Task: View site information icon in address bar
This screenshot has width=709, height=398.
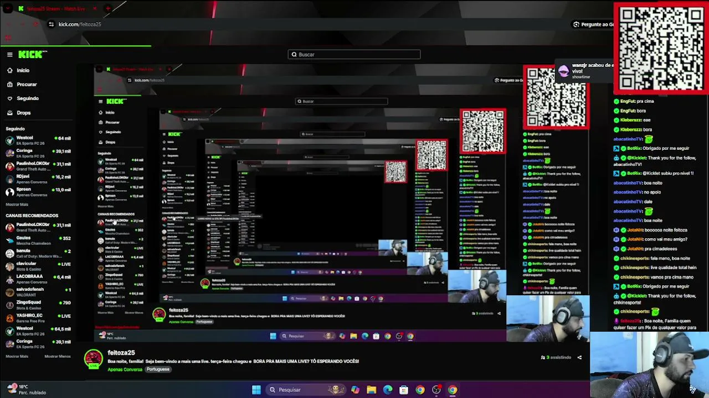Action: [51, 24]
